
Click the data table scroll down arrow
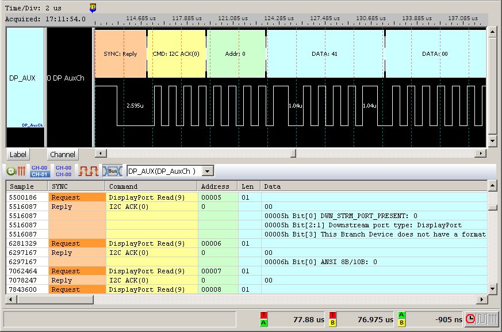492,289
